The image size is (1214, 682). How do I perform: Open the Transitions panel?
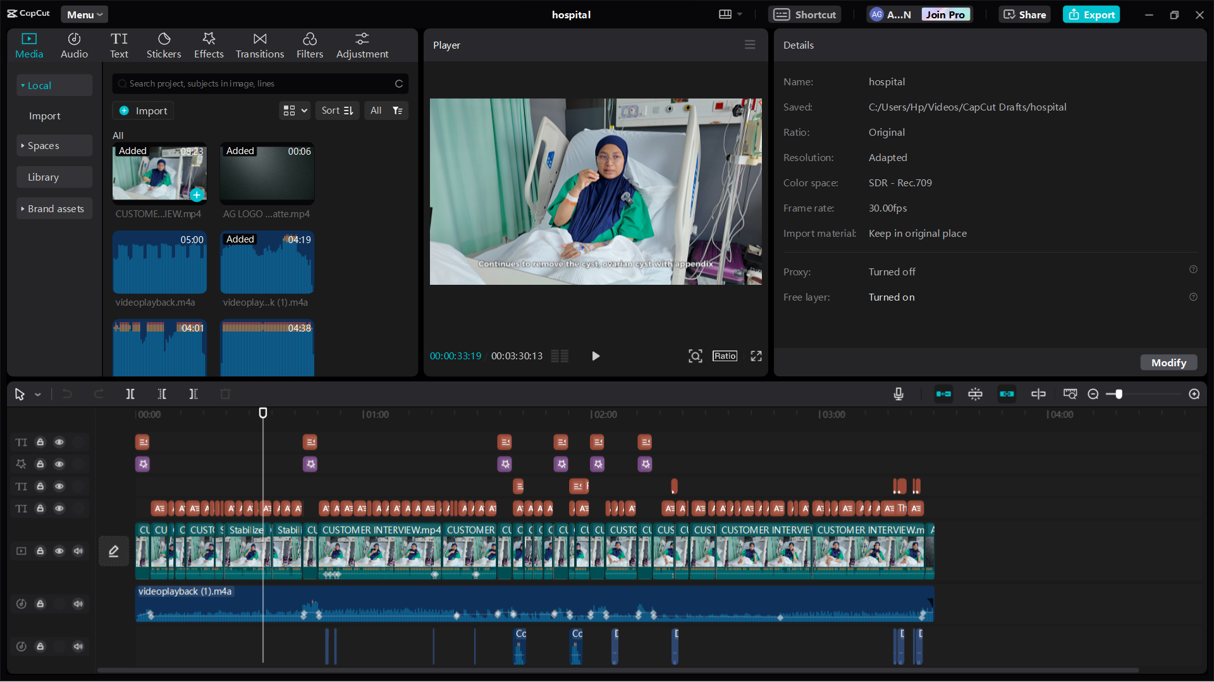click(260, 45)
